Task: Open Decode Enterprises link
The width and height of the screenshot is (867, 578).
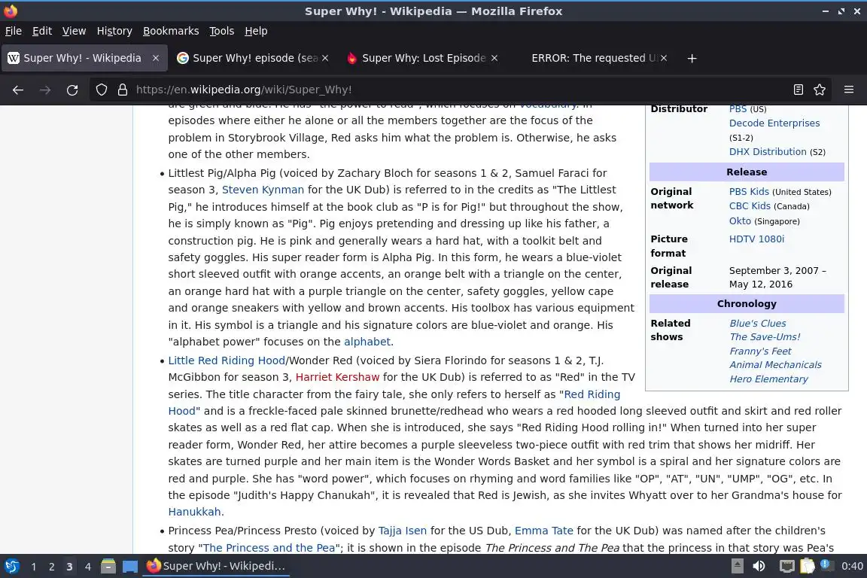Action: (774, 123)
